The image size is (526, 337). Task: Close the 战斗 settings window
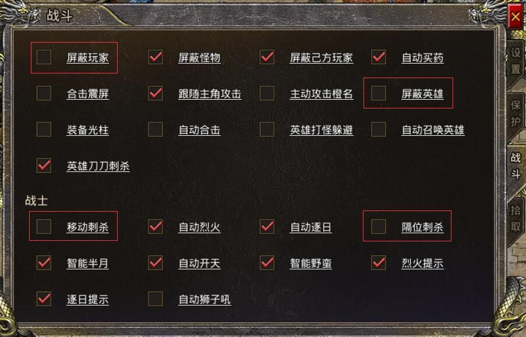coord(515,17)
